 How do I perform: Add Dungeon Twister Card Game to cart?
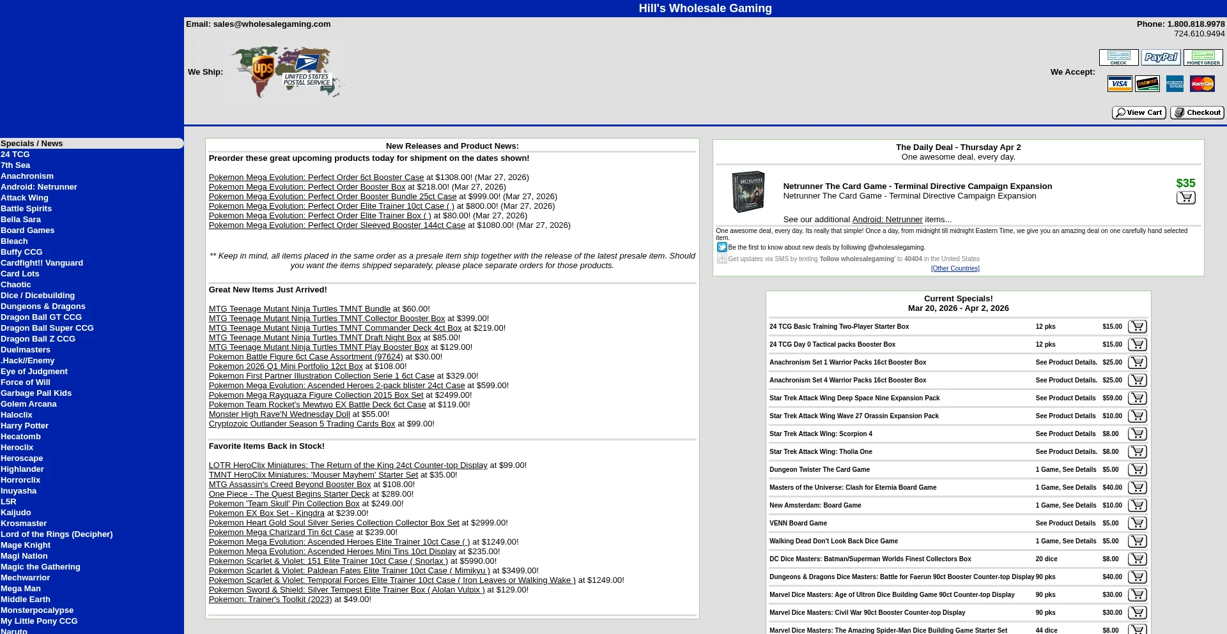tap(1138, 470)
